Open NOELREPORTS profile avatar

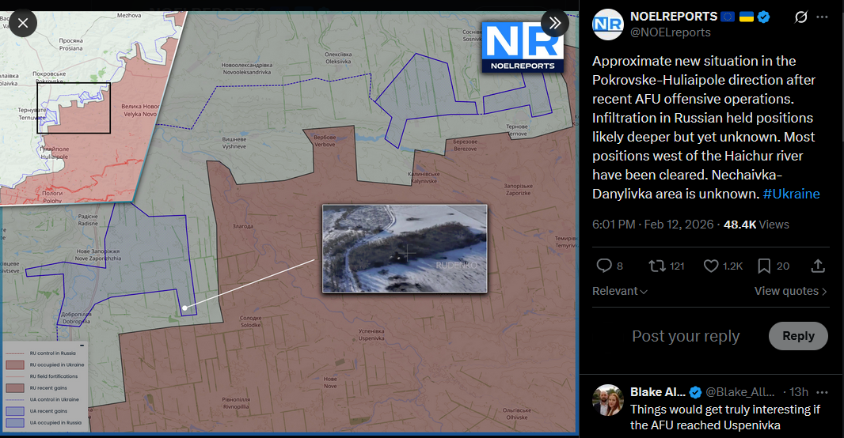pos(608,25)
